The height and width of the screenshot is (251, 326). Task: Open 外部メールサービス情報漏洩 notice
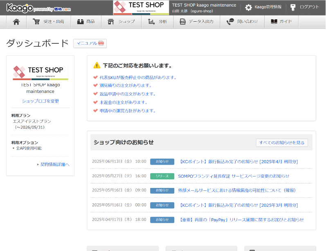click(x=237, y=190)
